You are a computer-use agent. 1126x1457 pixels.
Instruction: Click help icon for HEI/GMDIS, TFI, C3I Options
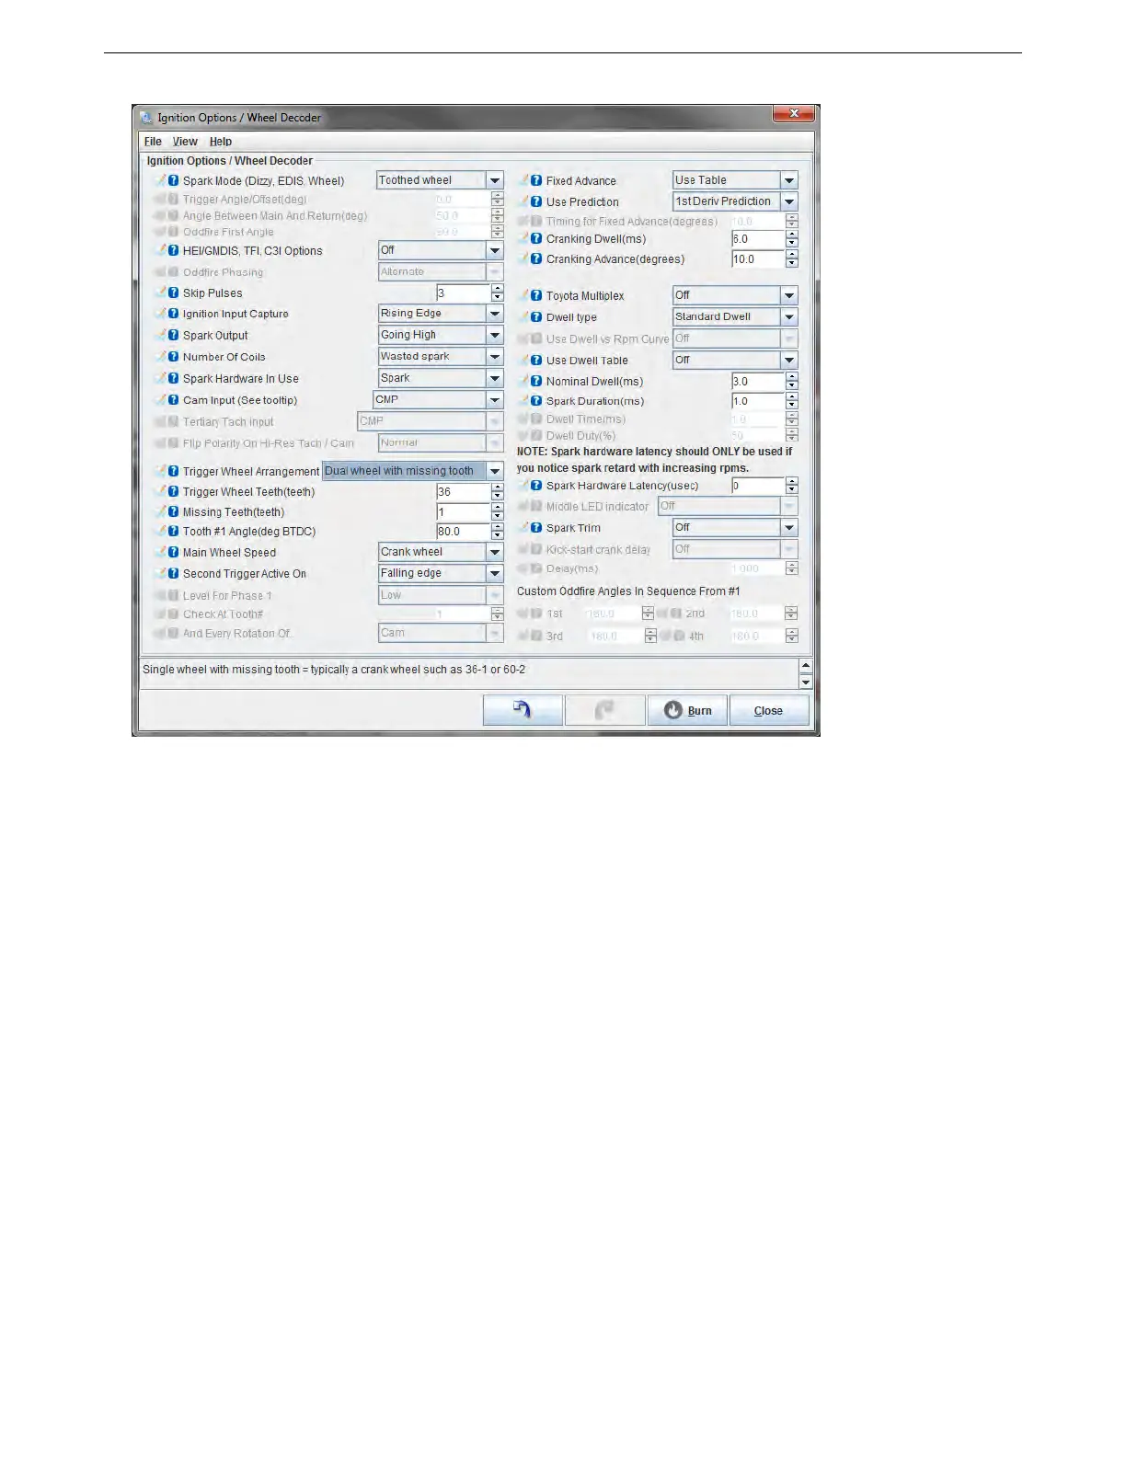pyautogui.click(x=173, y=251)
